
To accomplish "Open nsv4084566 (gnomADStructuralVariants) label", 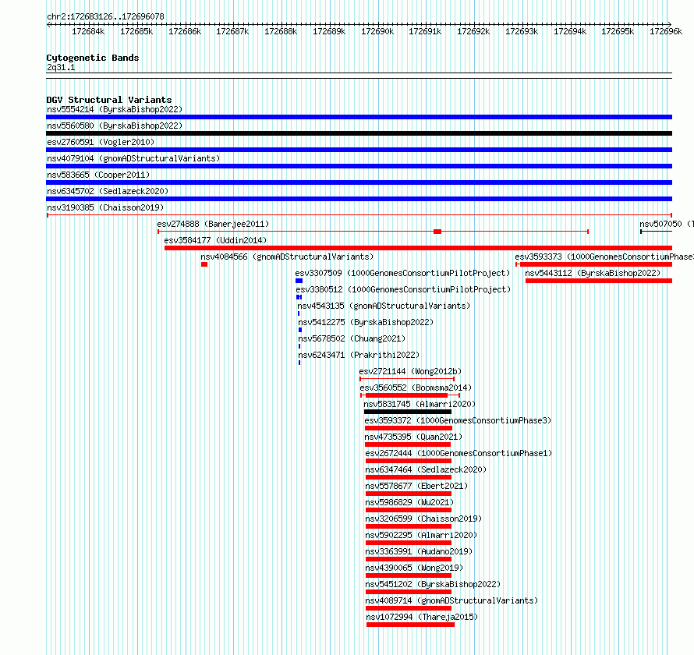I will tap(287, 257).
